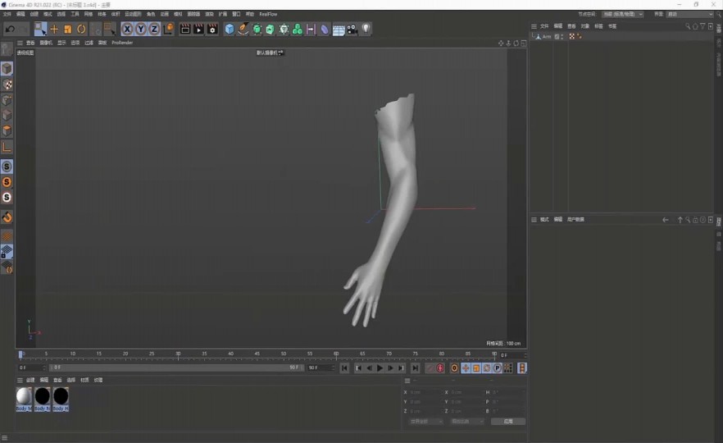Image resolution: width=723 pixels, height=443 pixels.
Task: Switch to Model mode cube icon
Action: coord(7,69)
